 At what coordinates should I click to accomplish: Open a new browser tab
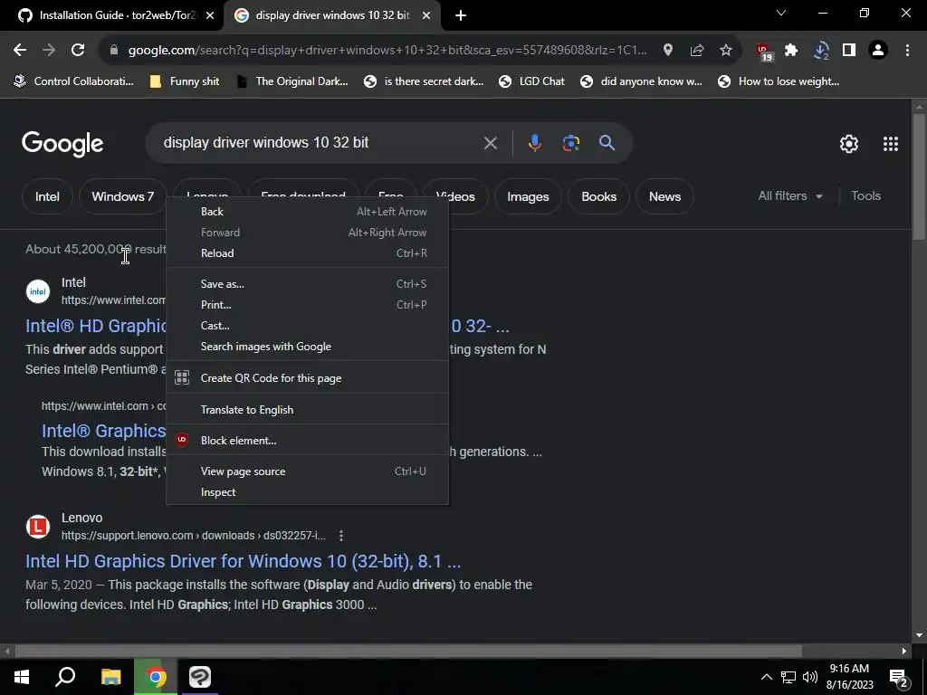coord(461,15)
